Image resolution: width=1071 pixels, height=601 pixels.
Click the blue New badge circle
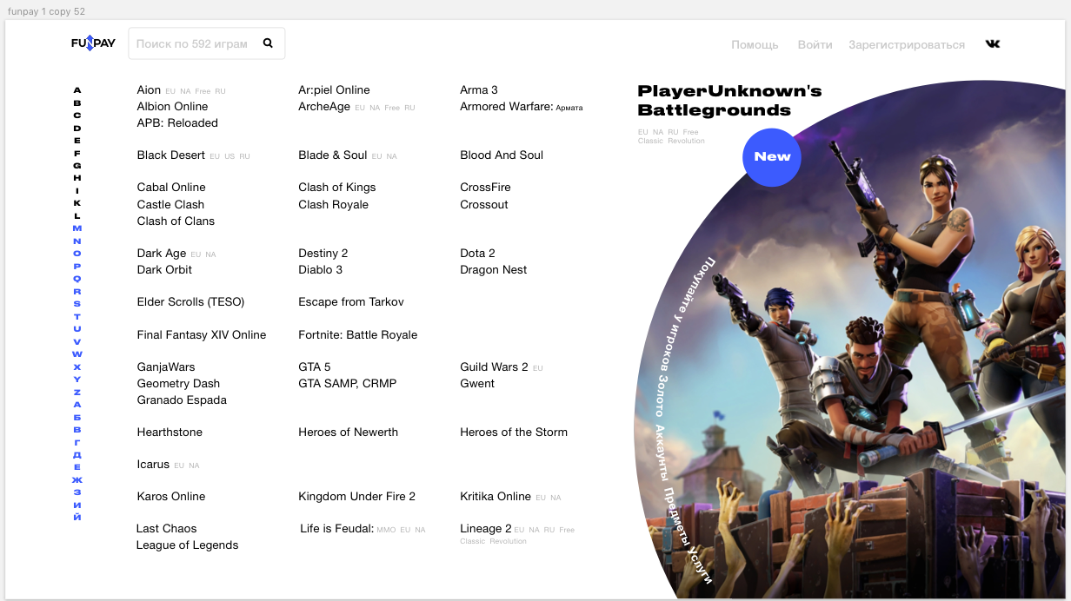pyautogui.click(x=771, y=157)
